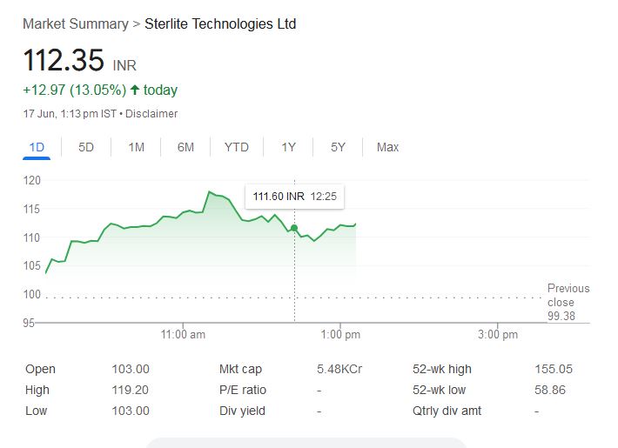The height and width of the screenshot is (448, 618).
Task: Switch to 5Y time range
Action: coord(338,147)
